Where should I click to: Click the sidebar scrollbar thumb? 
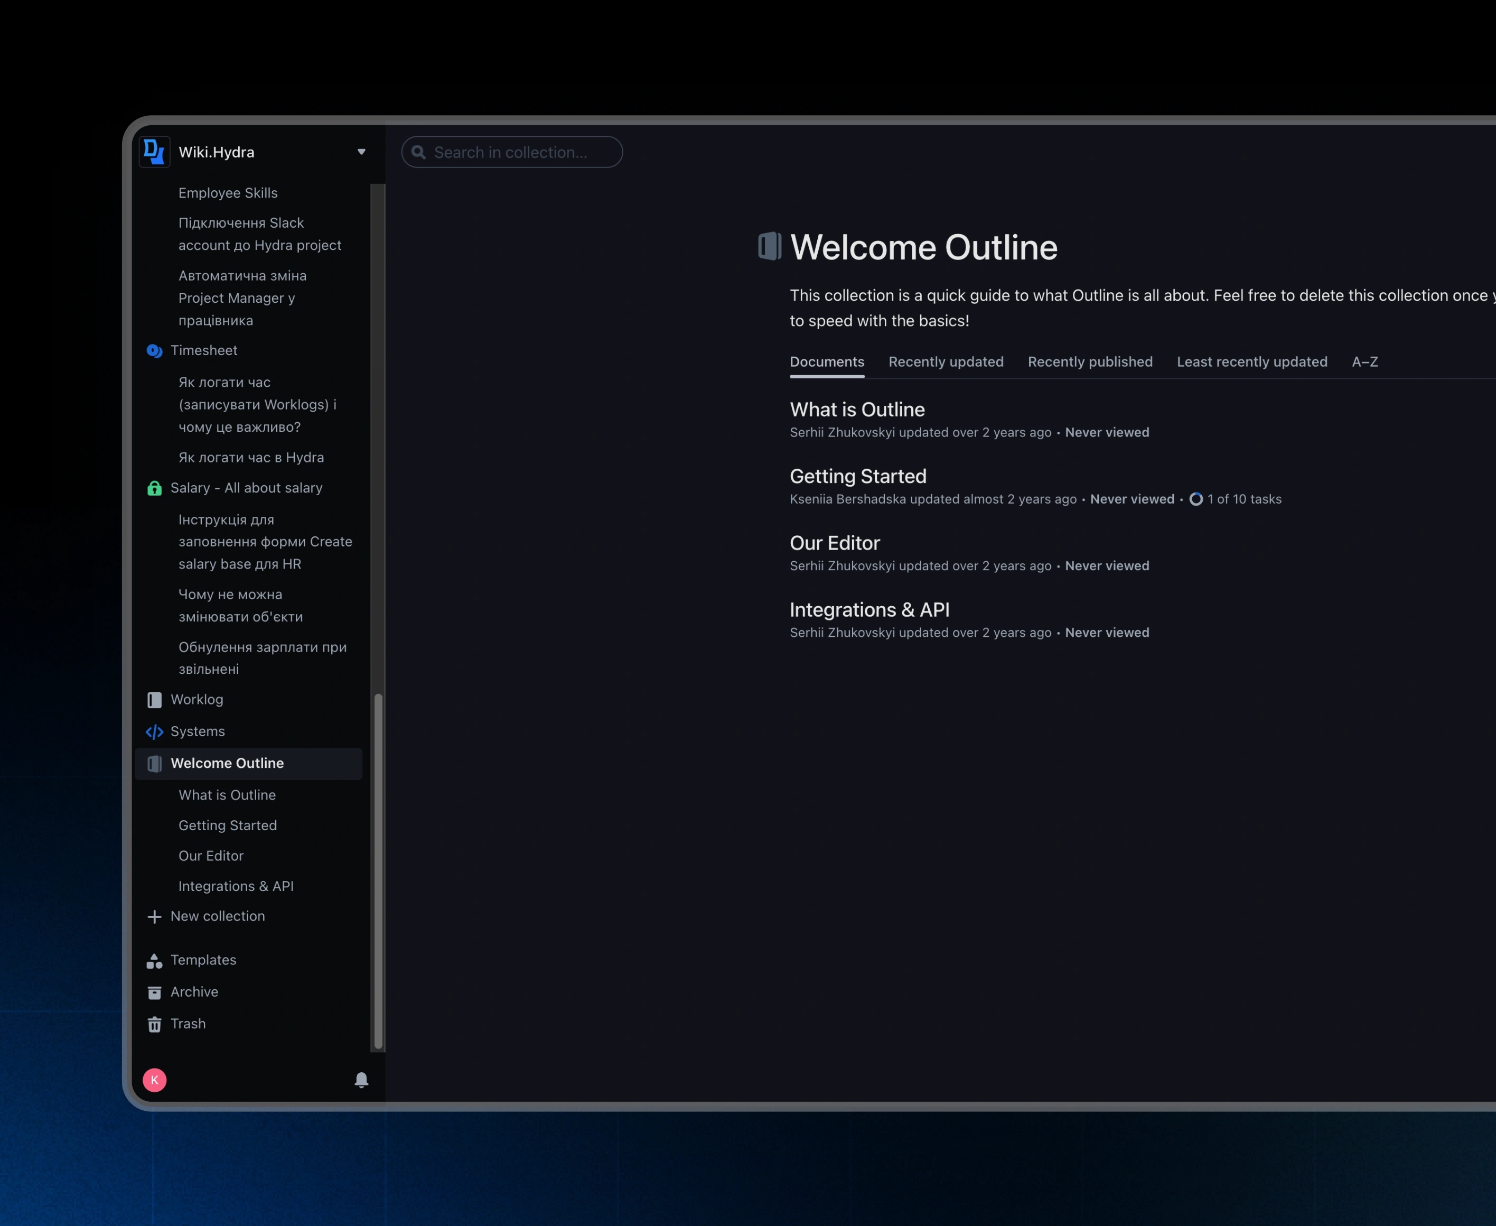(378, 871)
